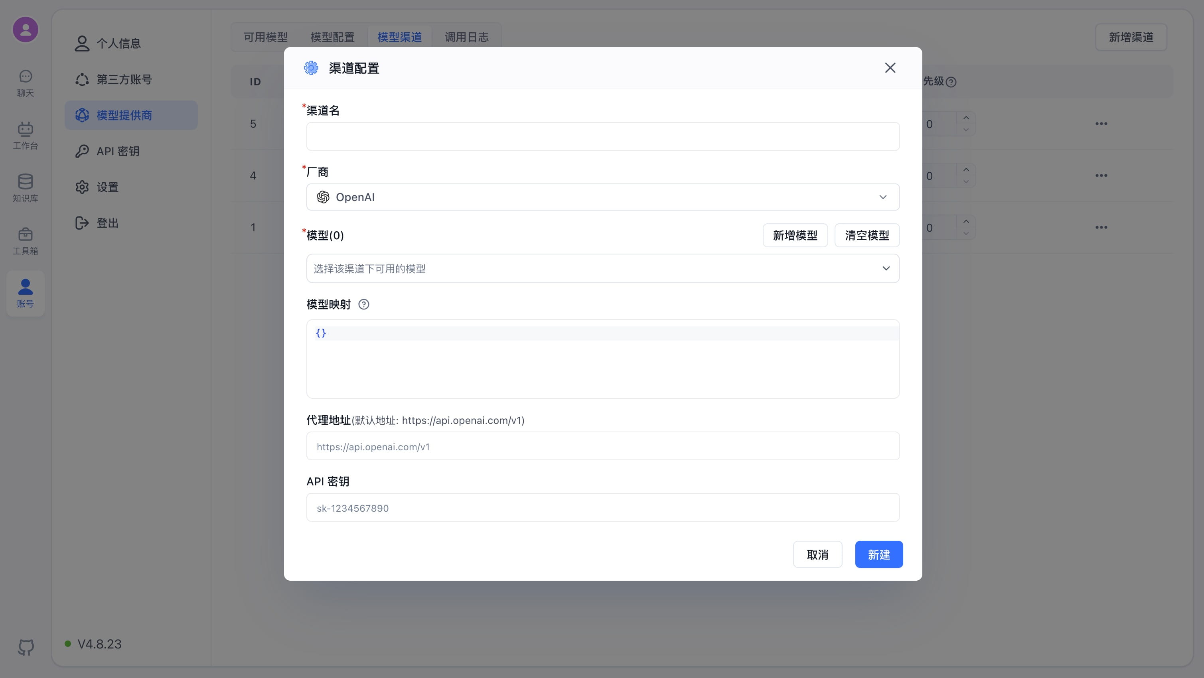
Task: Click the GitHub icon at bottom left
Action: coord(26,647)
